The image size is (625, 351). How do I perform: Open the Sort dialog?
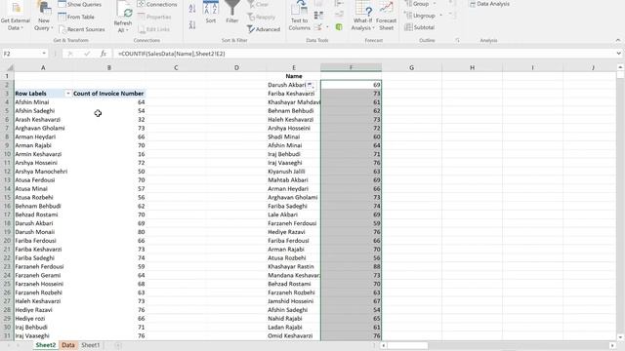pos(211,13)
